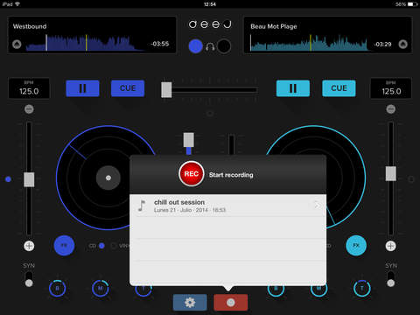This screenshot has height=315, width=420.
Task: Tap the blue pitch reset dot beside left fader
Action: pyautogui.click(x=9, y=179)
